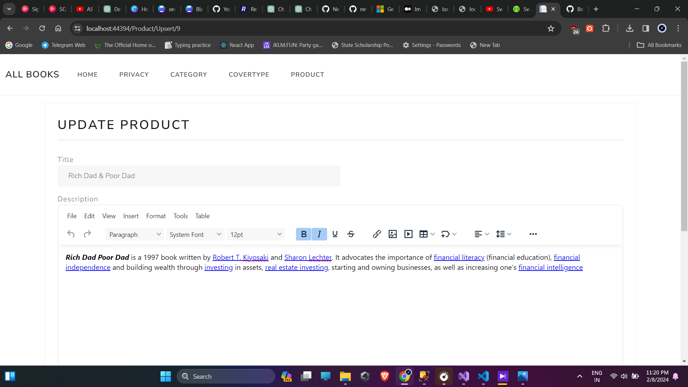Go to the CATEGORY nav link

pos(188,75)
